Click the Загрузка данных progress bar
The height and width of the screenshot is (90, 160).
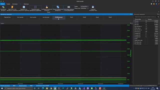(31, 86)
